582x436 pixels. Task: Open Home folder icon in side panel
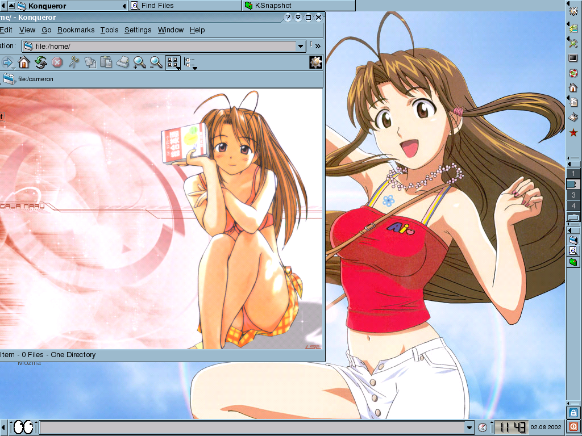click(573, 87)
